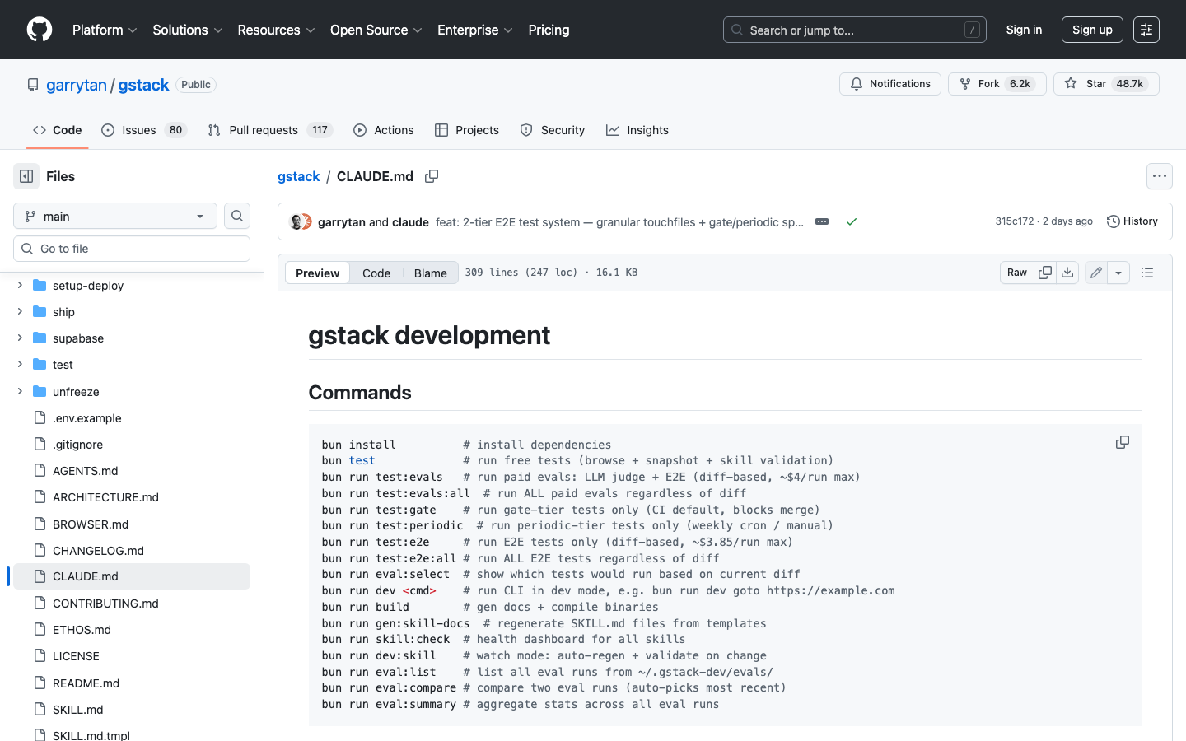Open more edit options dropdown arrow

tap(1118, 273)
